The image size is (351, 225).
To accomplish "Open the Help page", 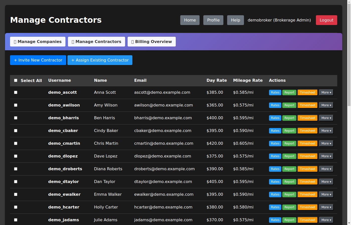I will point(235,20).
